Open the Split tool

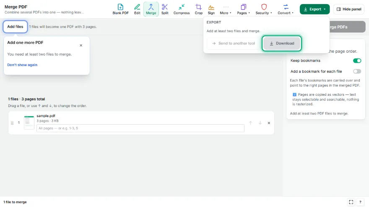165,9
